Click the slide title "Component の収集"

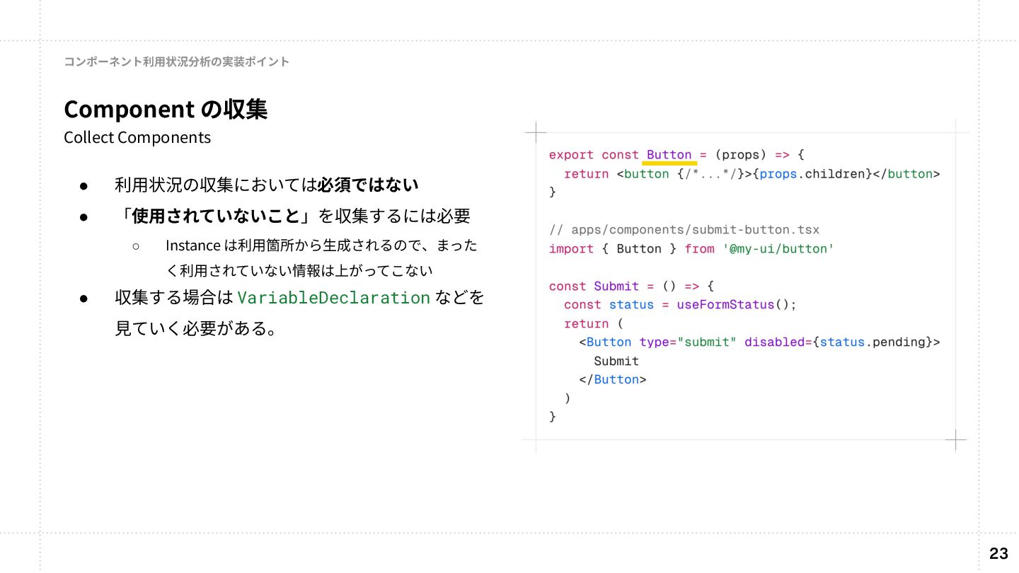click(166, 110)
